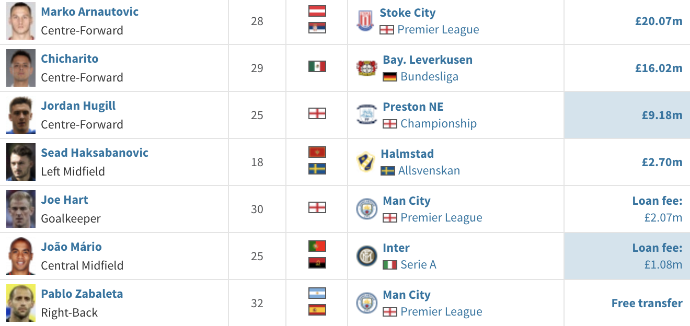The image size is (690, 326).
Task: Click the Stoke City club crest
Action: (x=365, y=21)
